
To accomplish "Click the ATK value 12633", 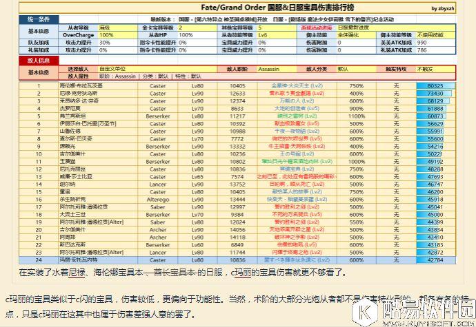I will [x=237, y=94].
